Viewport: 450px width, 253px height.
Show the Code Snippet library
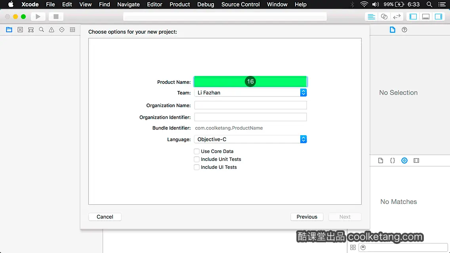(x=392, y=160)
